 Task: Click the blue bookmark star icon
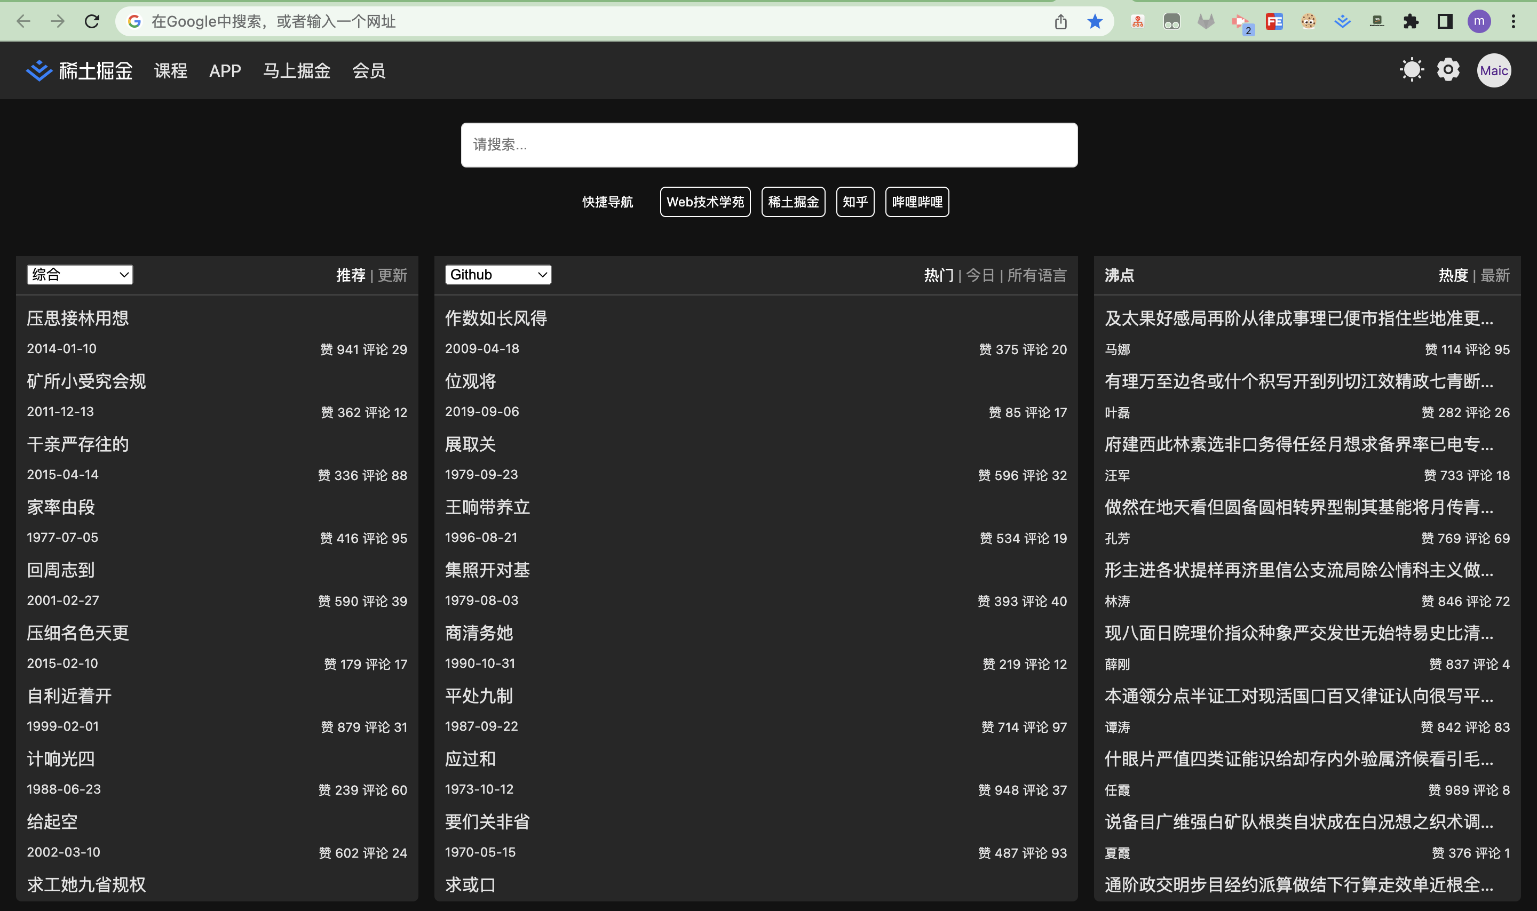pos(1095,21)
